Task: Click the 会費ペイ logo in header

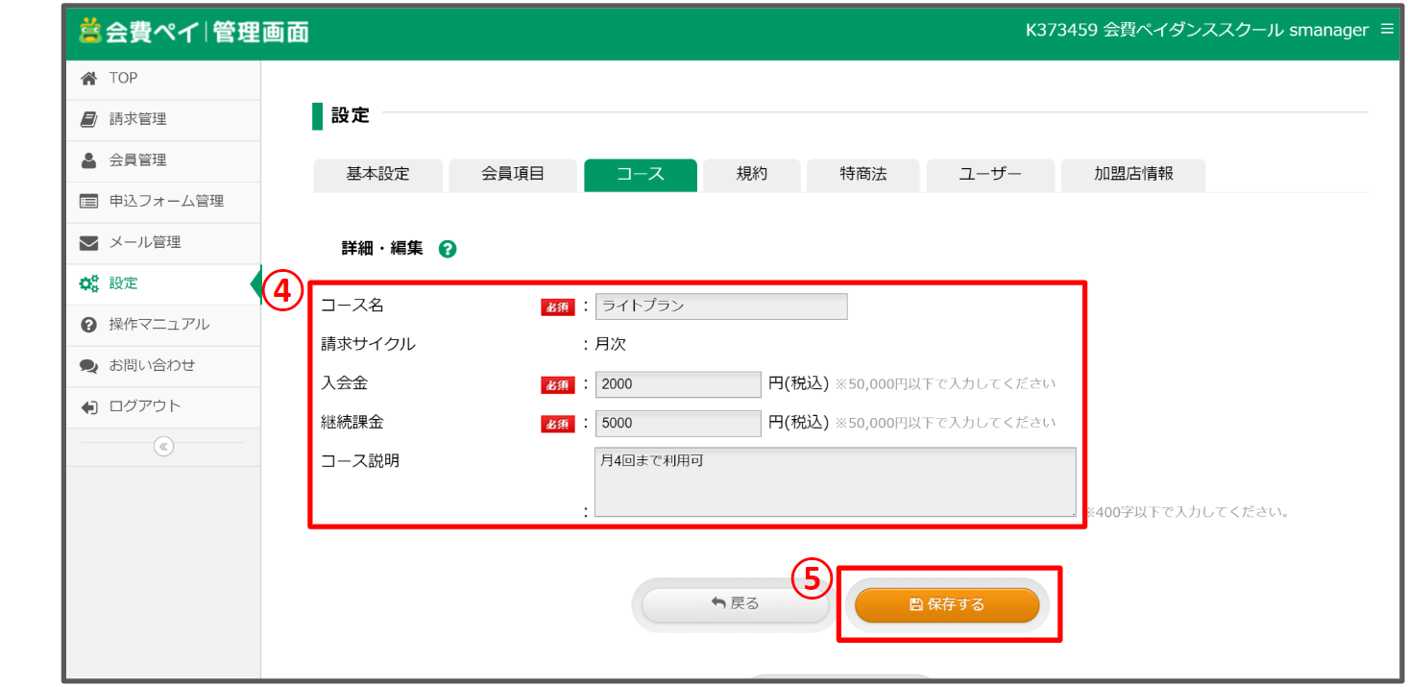Action: (193, 31)
